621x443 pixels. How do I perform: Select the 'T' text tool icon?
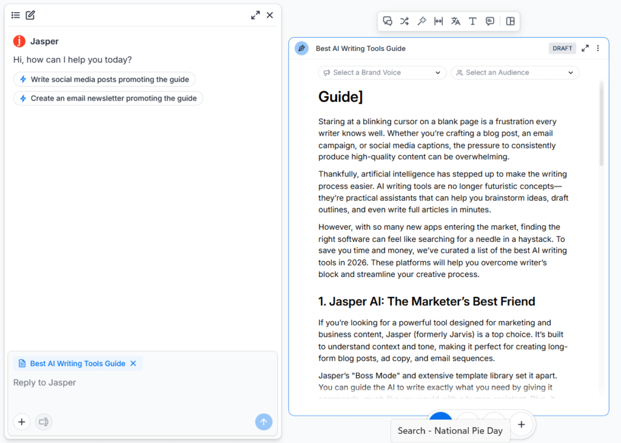pos(472,21)
